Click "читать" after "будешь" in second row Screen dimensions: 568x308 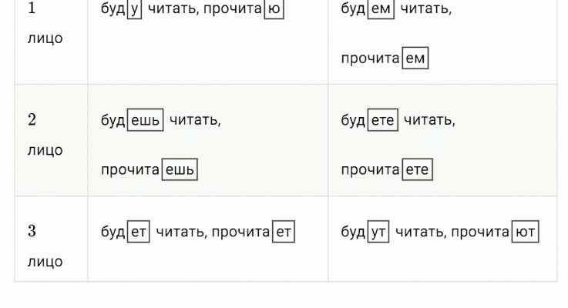pyautogui.click(x=194, y=121)
